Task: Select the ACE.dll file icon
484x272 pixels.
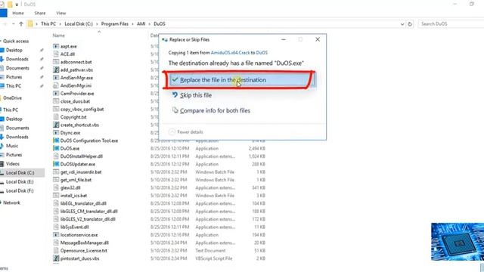Action: 56,54
